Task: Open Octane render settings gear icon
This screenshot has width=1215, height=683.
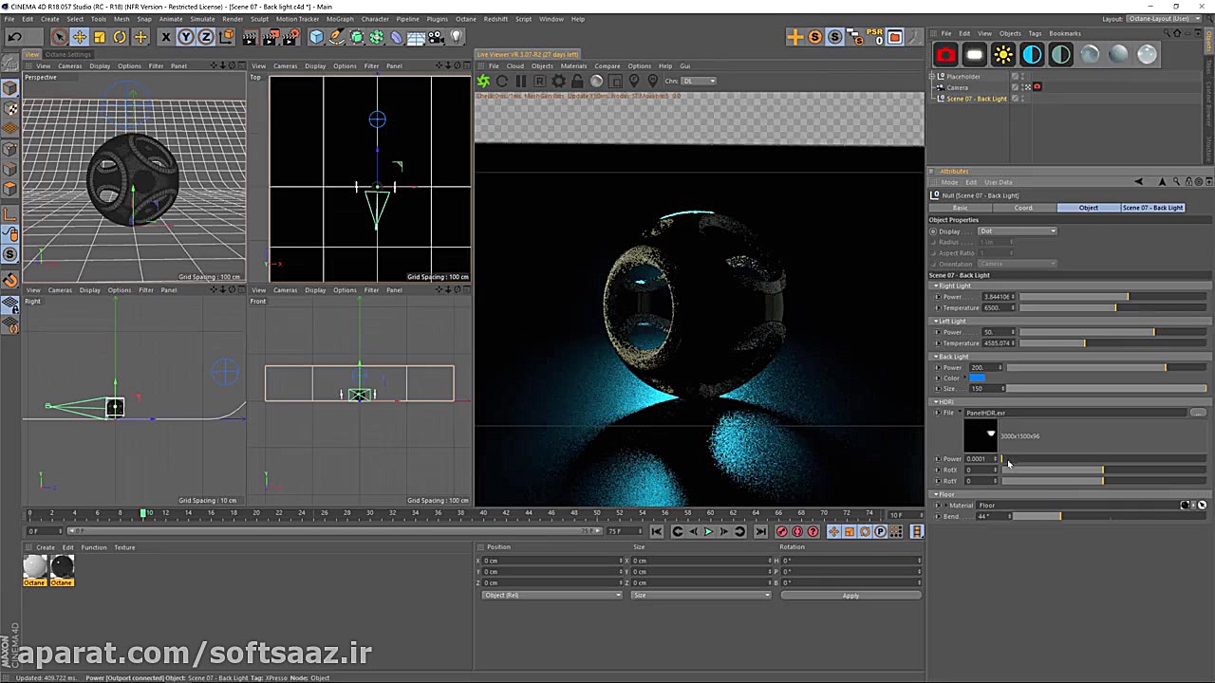Action: pyautogui.click(x=559, y=82)
